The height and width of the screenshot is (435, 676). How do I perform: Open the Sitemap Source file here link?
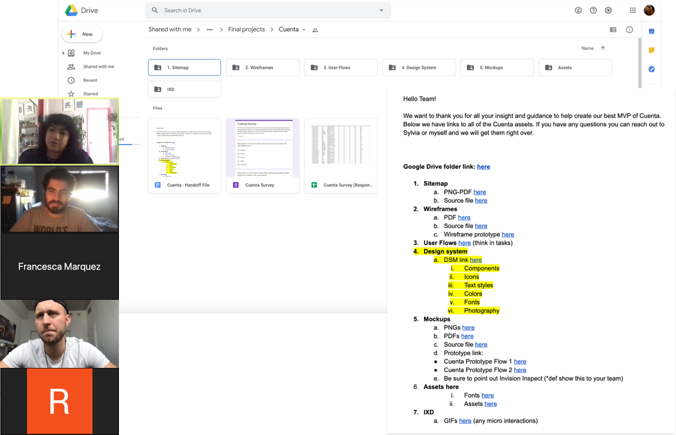pyautogui.click(x=481, y=200)
